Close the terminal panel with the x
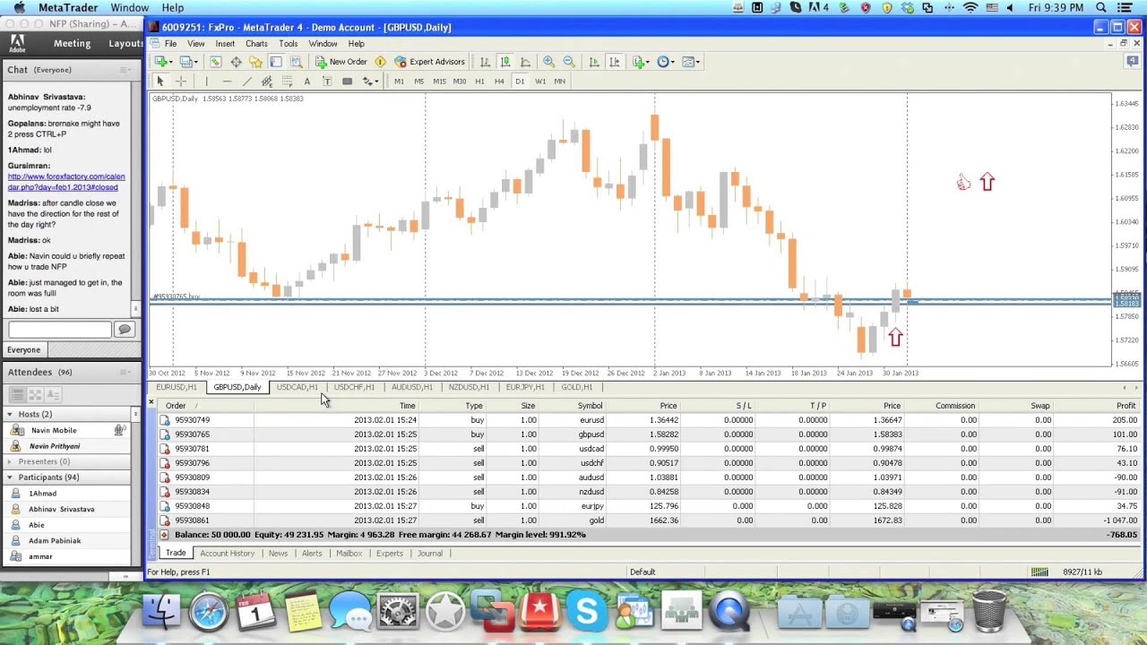1147x645 pixels. pos(151,402)
